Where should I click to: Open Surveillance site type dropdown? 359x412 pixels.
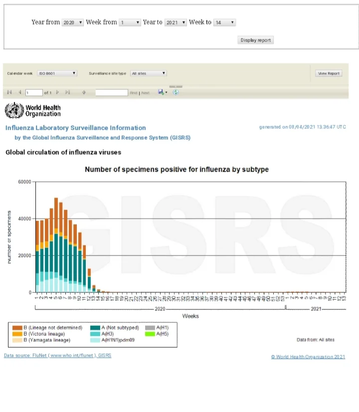point(148,73)
